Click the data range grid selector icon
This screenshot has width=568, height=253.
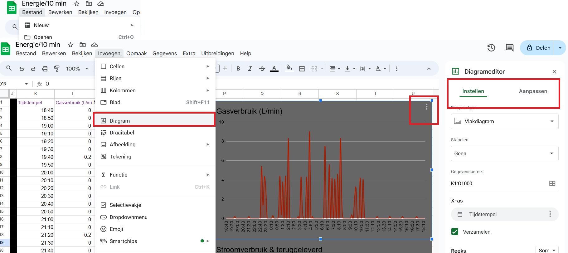coord(552,183)
